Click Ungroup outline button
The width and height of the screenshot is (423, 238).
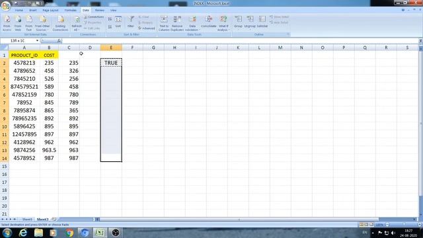(250, 22)
